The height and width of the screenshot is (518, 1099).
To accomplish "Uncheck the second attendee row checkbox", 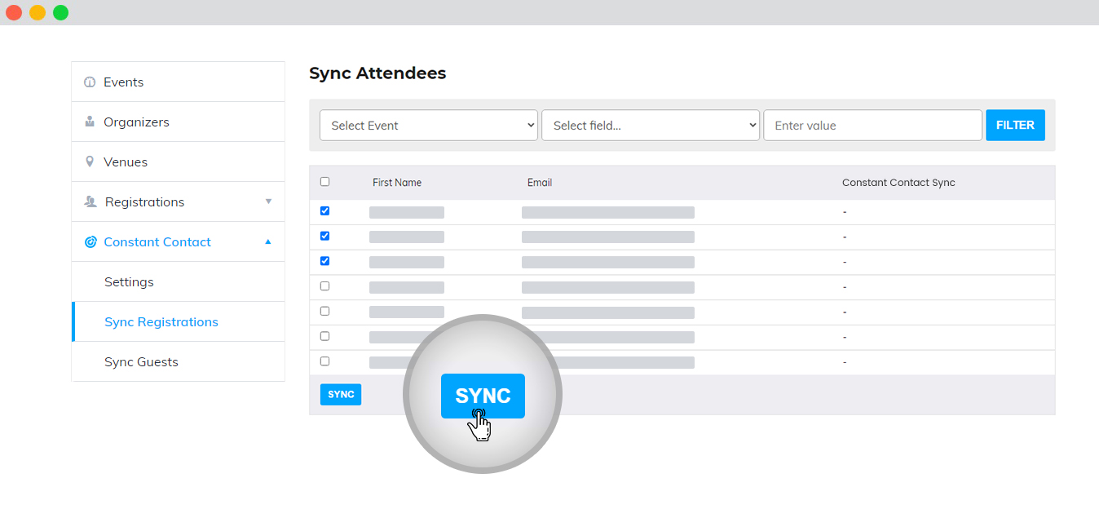I will 324,236.
